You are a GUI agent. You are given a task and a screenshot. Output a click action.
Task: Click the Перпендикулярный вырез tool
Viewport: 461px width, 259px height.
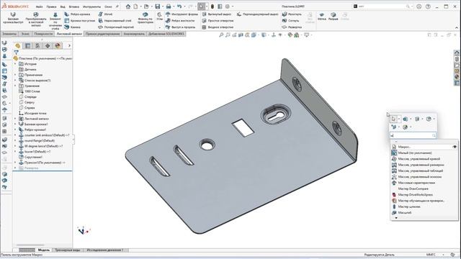pos(257,14)
